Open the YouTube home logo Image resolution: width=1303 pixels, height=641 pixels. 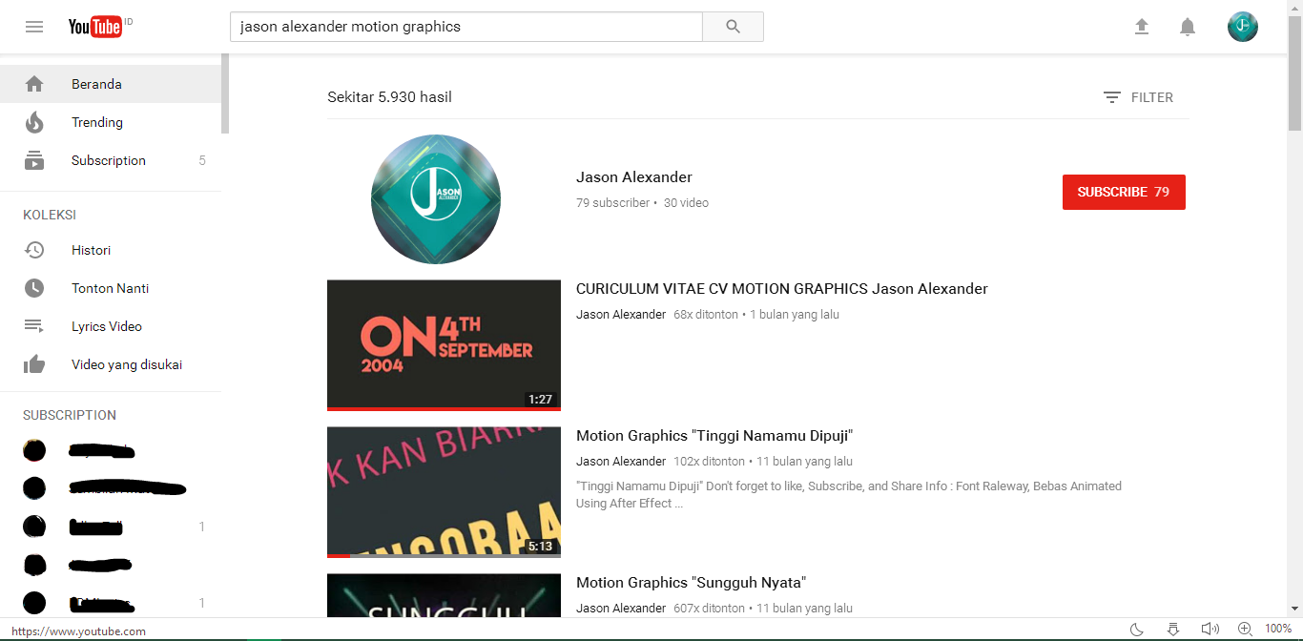click(95, 27)
